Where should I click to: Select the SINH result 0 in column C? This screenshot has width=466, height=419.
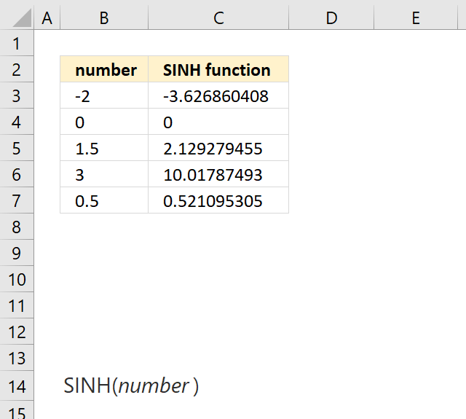coord(218,122)
